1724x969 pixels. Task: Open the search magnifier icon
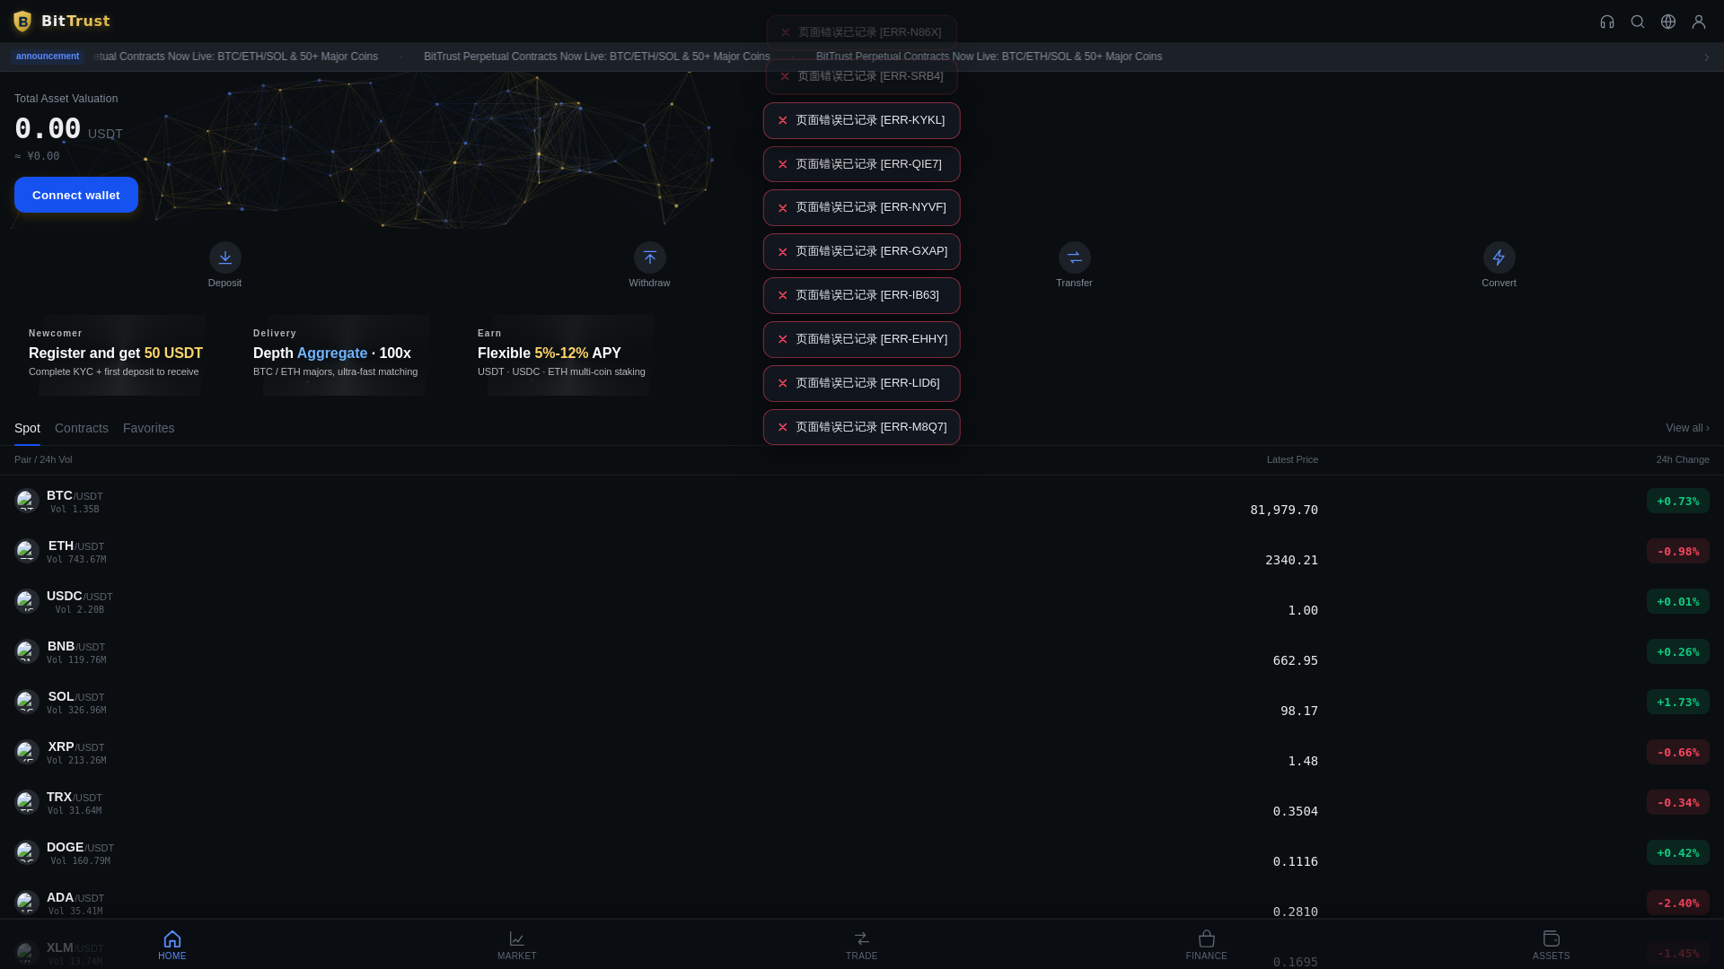(1638, 22)
